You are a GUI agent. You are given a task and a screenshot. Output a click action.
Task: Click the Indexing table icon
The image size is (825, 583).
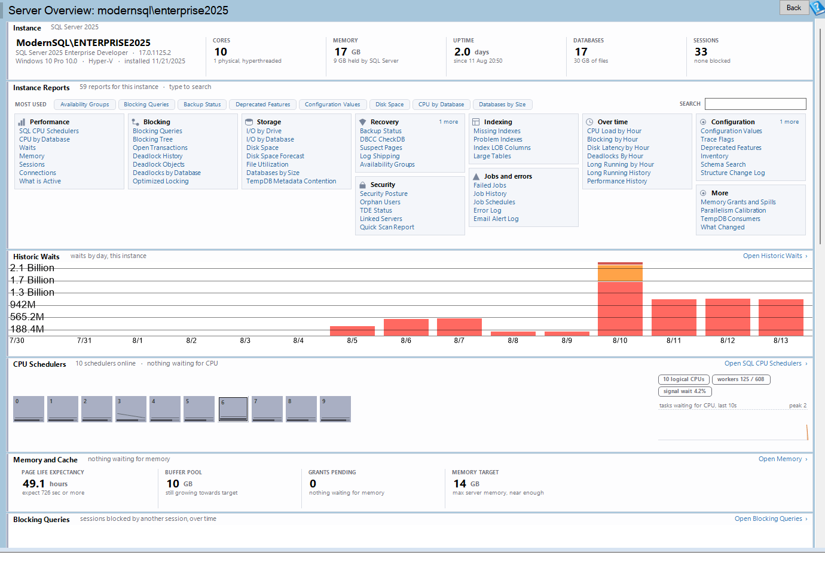coord(476,122)
